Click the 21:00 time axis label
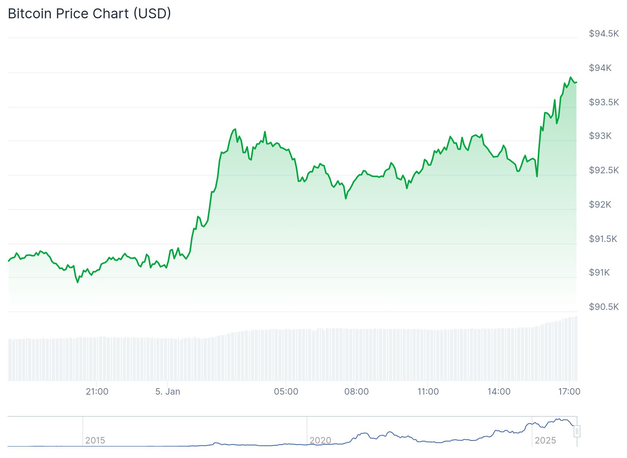 click(x=97, y=392)
